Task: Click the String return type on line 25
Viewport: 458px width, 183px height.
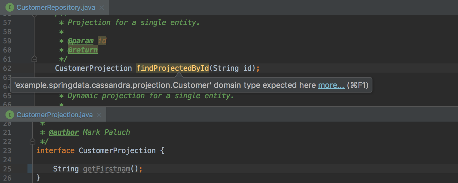Action: pyautogui.click(x=66, y=169)
